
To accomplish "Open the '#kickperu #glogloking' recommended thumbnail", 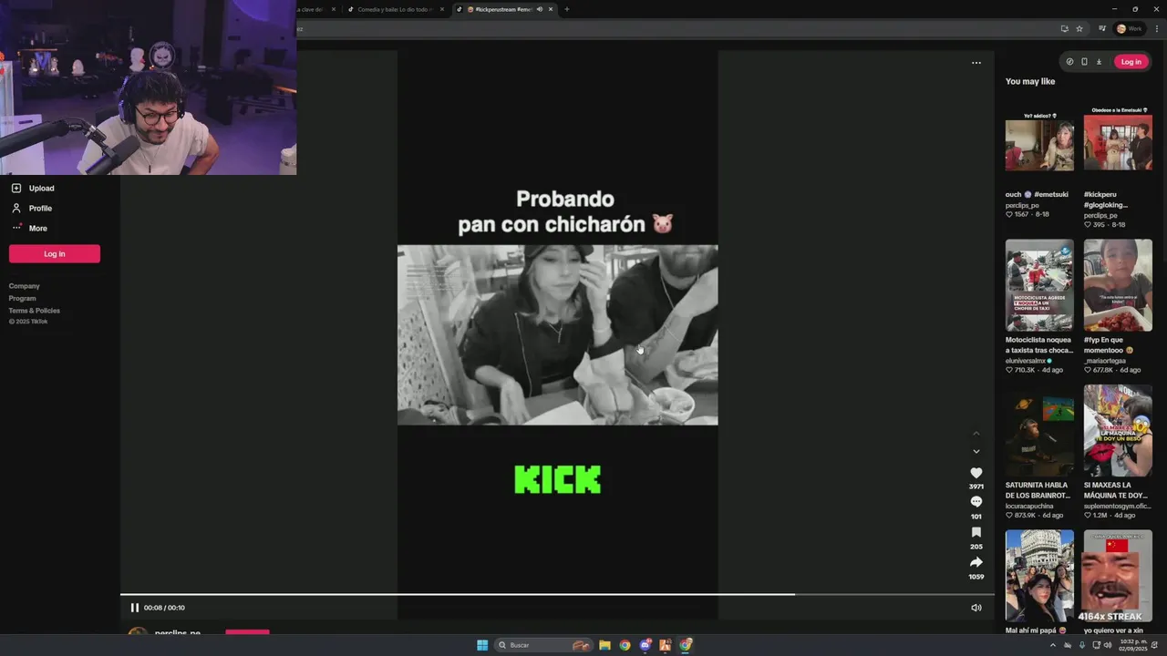I will 1118,139.
